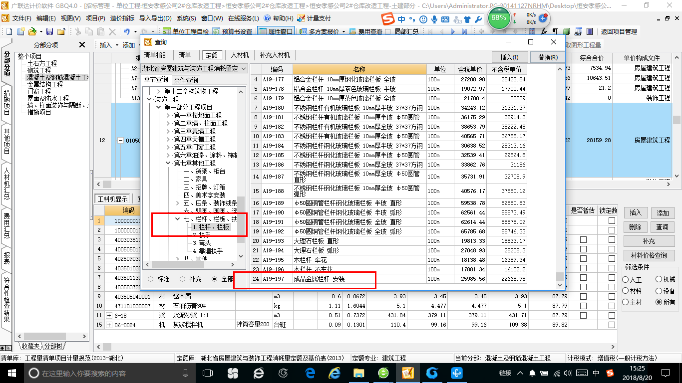This screenshot has height=383, width=682.
Task: Open Internet Explorer from taskbar
Action: 334,373
